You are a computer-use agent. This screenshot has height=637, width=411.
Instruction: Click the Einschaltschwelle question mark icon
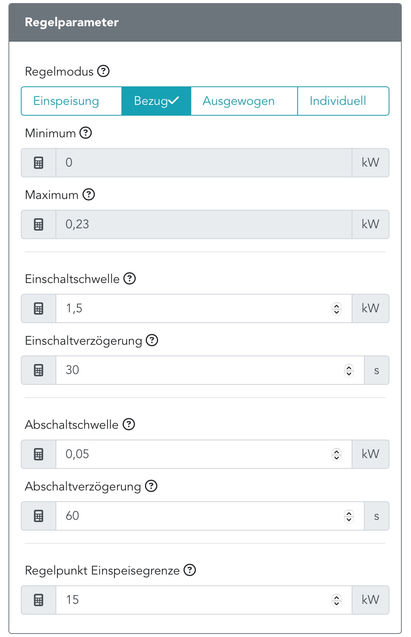(130, 279)
